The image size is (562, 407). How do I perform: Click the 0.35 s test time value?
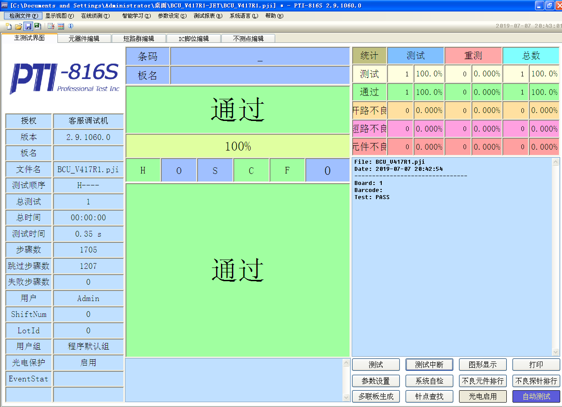pos(88,234)
